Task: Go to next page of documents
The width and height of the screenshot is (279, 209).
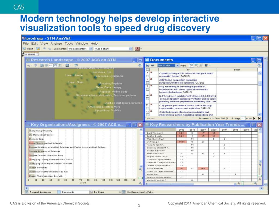Action: pos(254,118)
